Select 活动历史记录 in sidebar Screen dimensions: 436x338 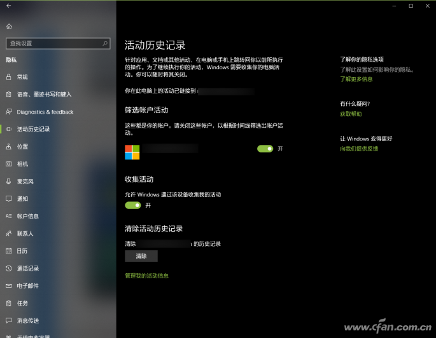click(x=33, y=129)
